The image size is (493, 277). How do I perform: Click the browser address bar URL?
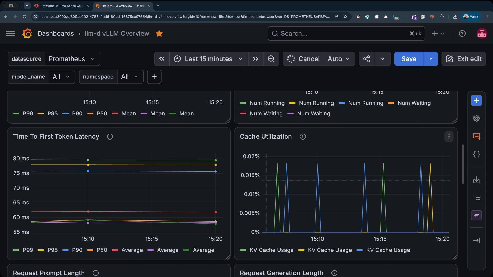tap(185, 17)
